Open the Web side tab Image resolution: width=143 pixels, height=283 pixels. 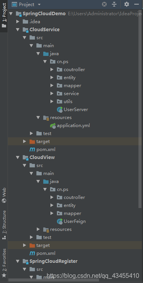click(4, 195)
